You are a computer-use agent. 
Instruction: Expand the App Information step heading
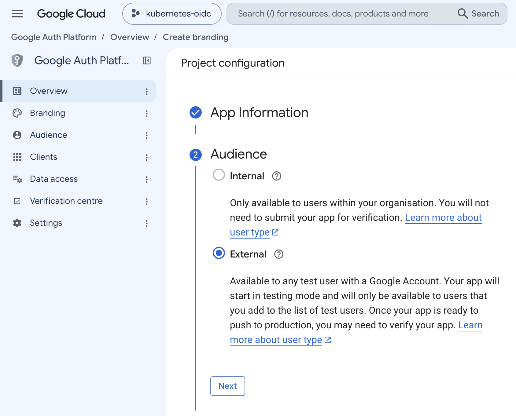(x=259, y=112)
